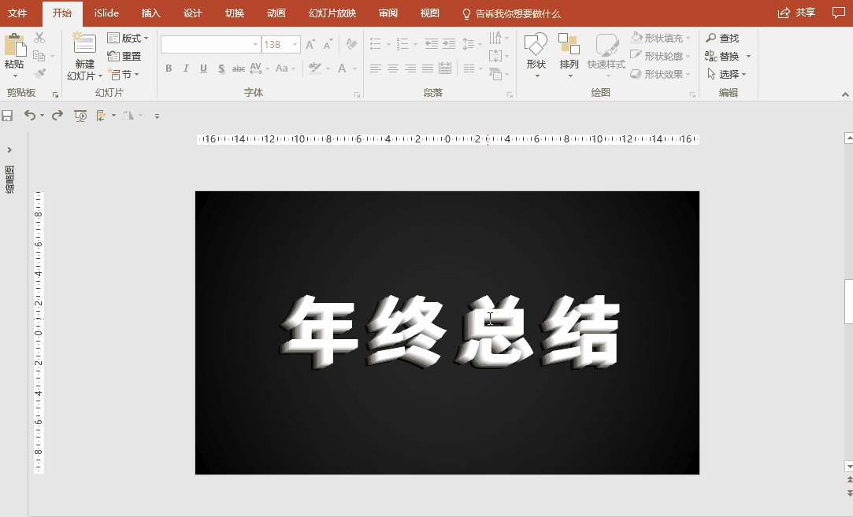This screenshot has height=517, width=853.
Task: Start slideshow from current slide via quick access icon
Action: pos(80,115)
